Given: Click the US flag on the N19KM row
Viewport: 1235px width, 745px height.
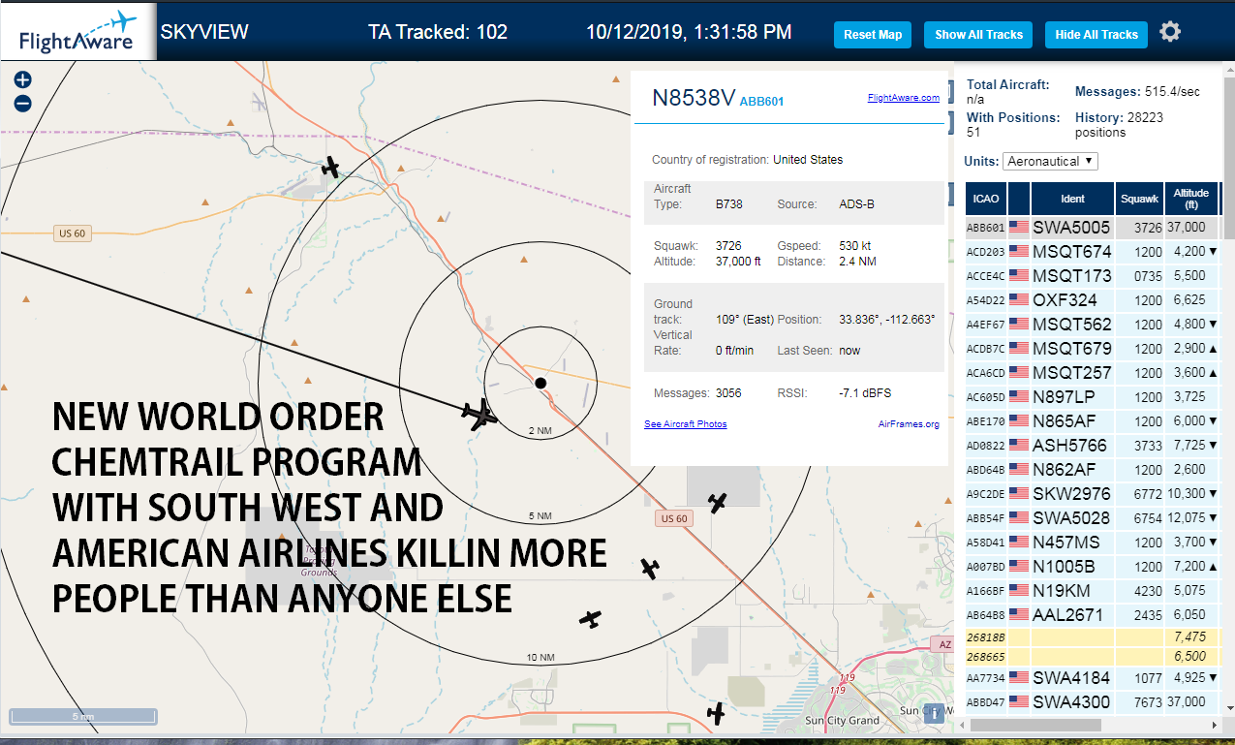Looking at the screenshot, I should pyautogui.click(x=1018, y=590).
